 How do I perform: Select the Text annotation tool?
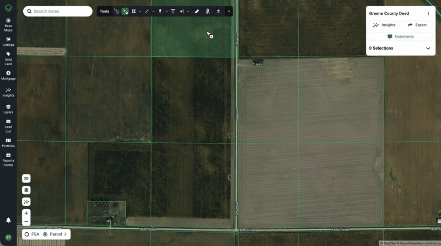click(x=173, y=11)
